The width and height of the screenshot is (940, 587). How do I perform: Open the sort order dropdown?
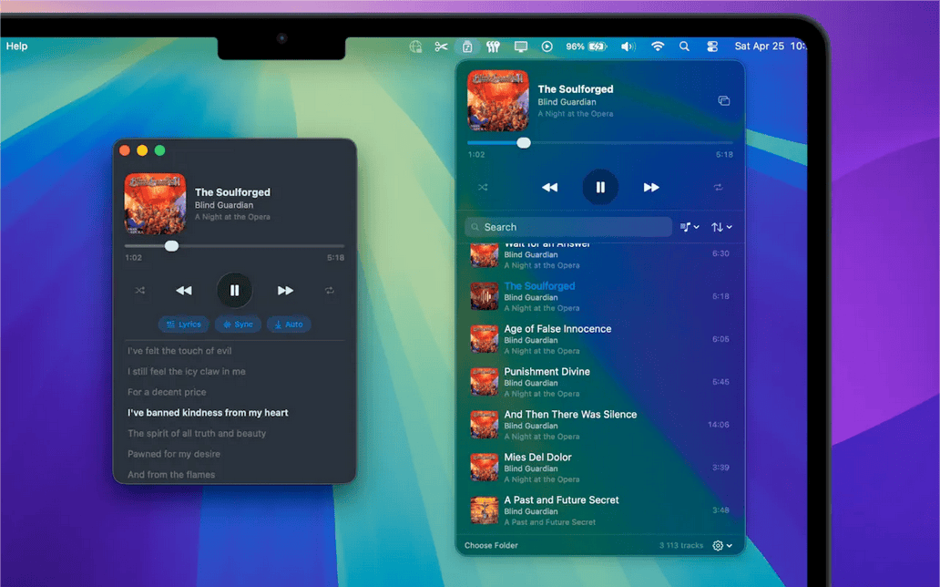pyautogui.click(x=721, y=227)
